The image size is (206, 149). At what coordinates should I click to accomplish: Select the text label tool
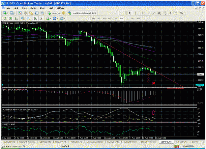(x=176, y=13)
